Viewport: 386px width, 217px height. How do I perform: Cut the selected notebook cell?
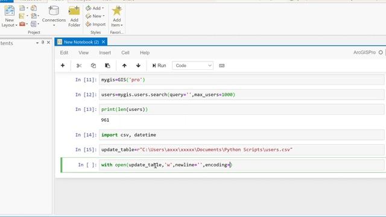[x=79, y=66]
